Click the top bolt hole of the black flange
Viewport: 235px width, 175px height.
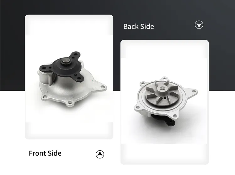point(76,54)
